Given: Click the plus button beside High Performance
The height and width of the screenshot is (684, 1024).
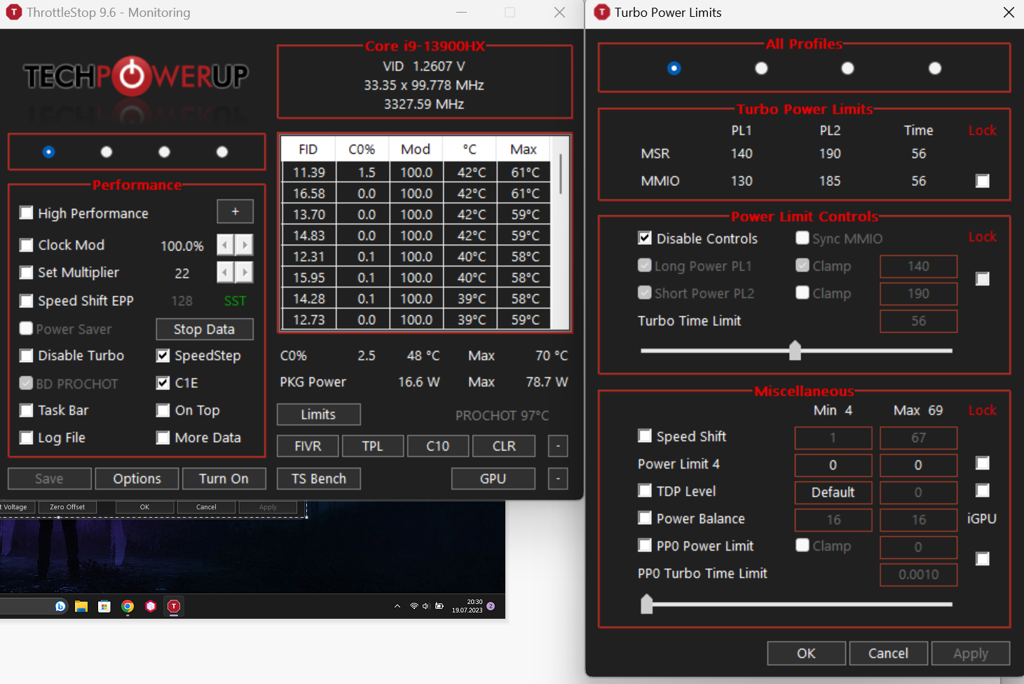Looking at the screenshot, I should (235, 212).
